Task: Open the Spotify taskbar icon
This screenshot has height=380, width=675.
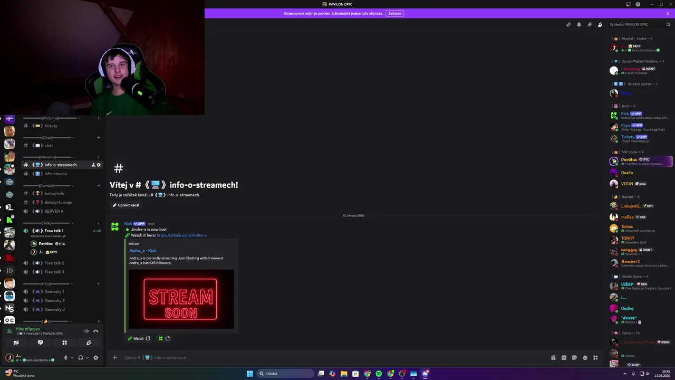Action: tap(379, 374)
